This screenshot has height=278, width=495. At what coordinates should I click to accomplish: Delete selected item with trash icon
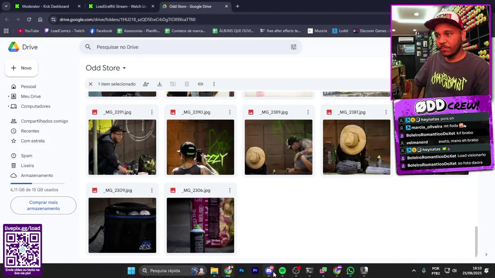point(187,84)
